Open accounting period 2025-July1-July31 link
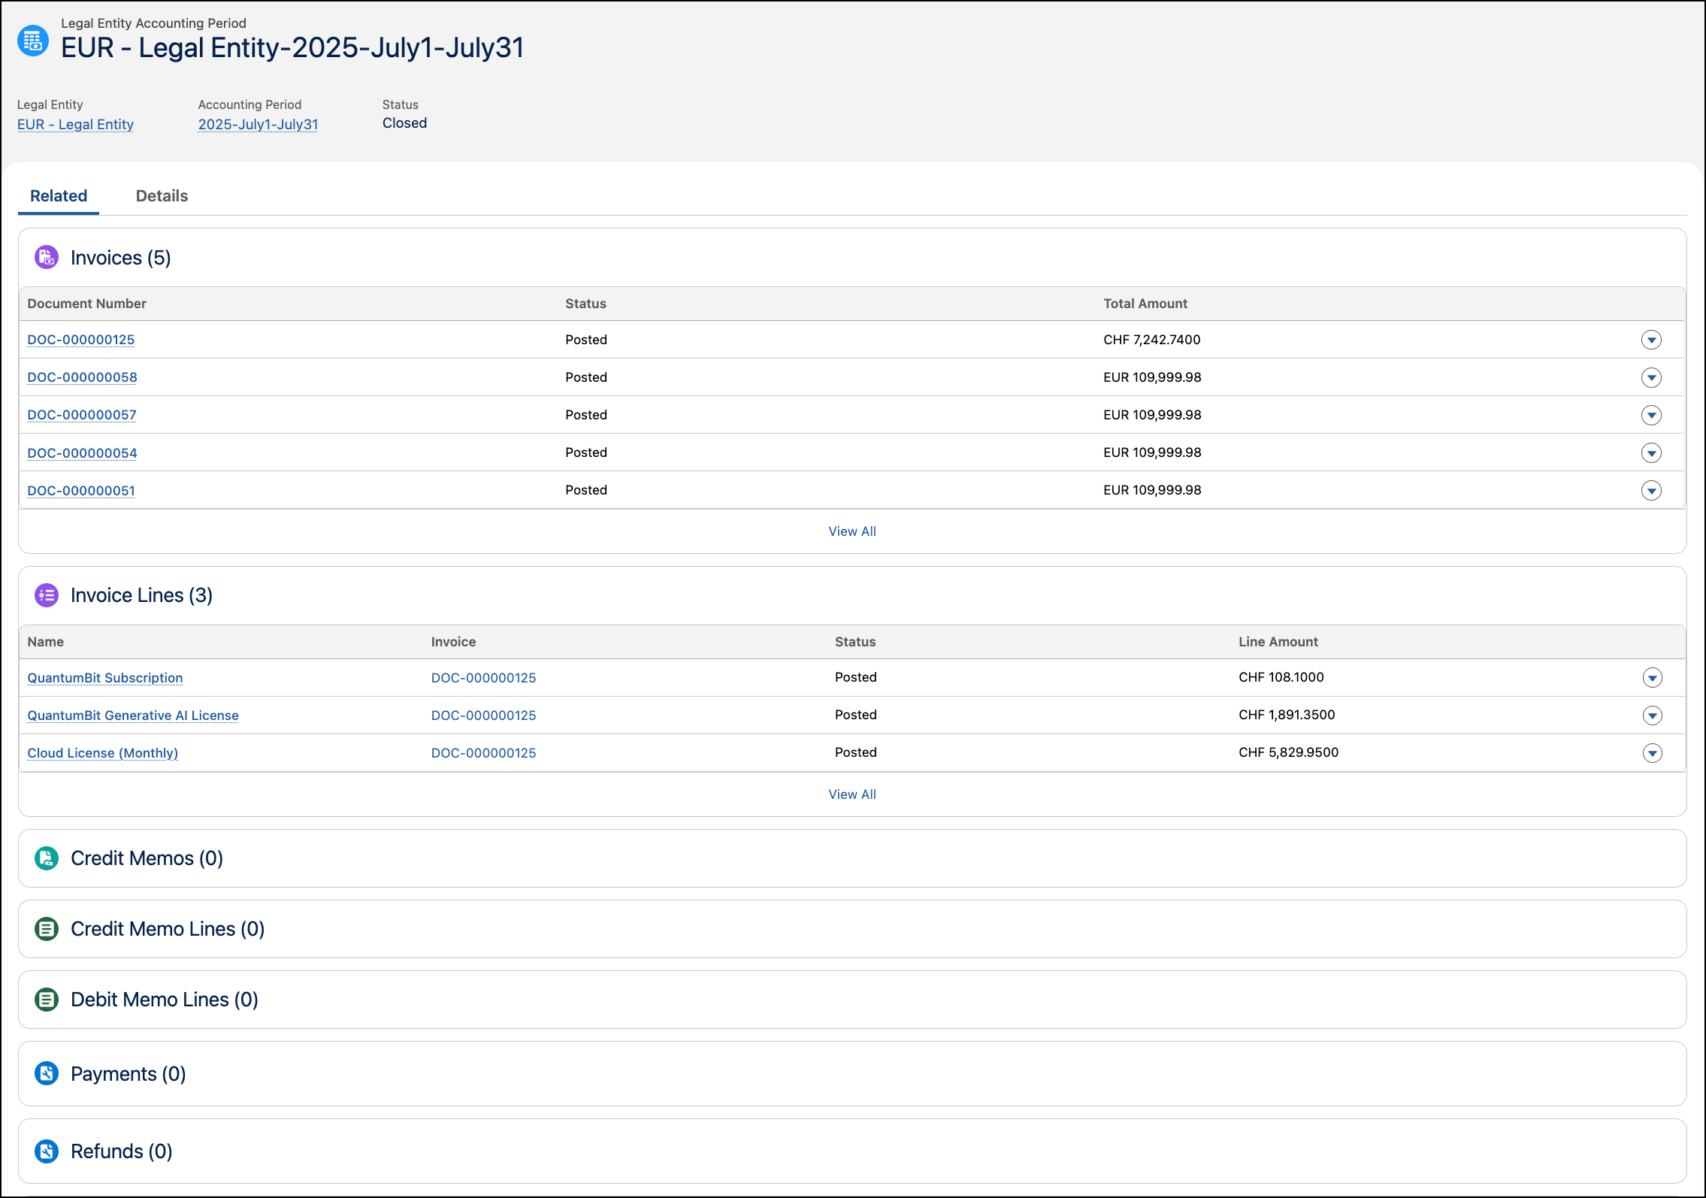The image size is (1706, 1198). (258, 124)
